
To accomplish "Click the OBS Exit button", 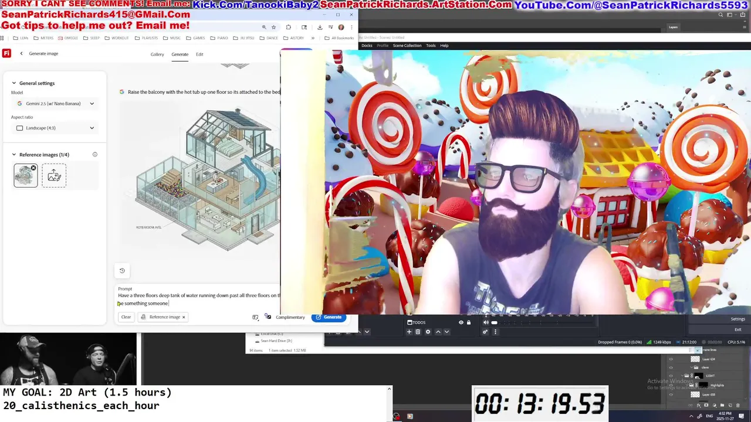I will [738, 329].
